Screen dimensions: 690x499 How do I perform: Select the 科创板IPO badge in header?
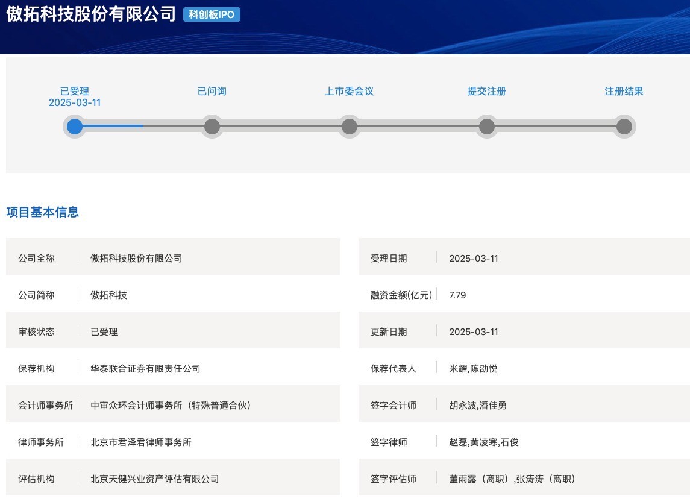tap(212, 14)
